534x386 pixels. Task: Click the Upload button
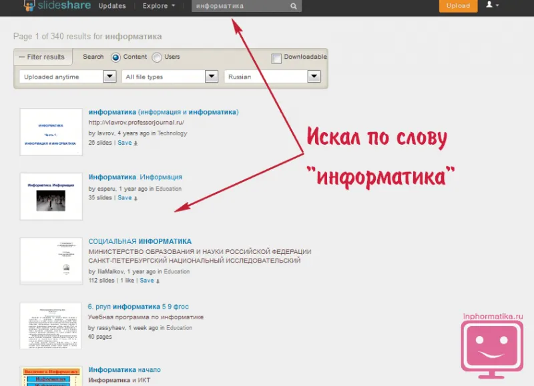pos(458,6)
